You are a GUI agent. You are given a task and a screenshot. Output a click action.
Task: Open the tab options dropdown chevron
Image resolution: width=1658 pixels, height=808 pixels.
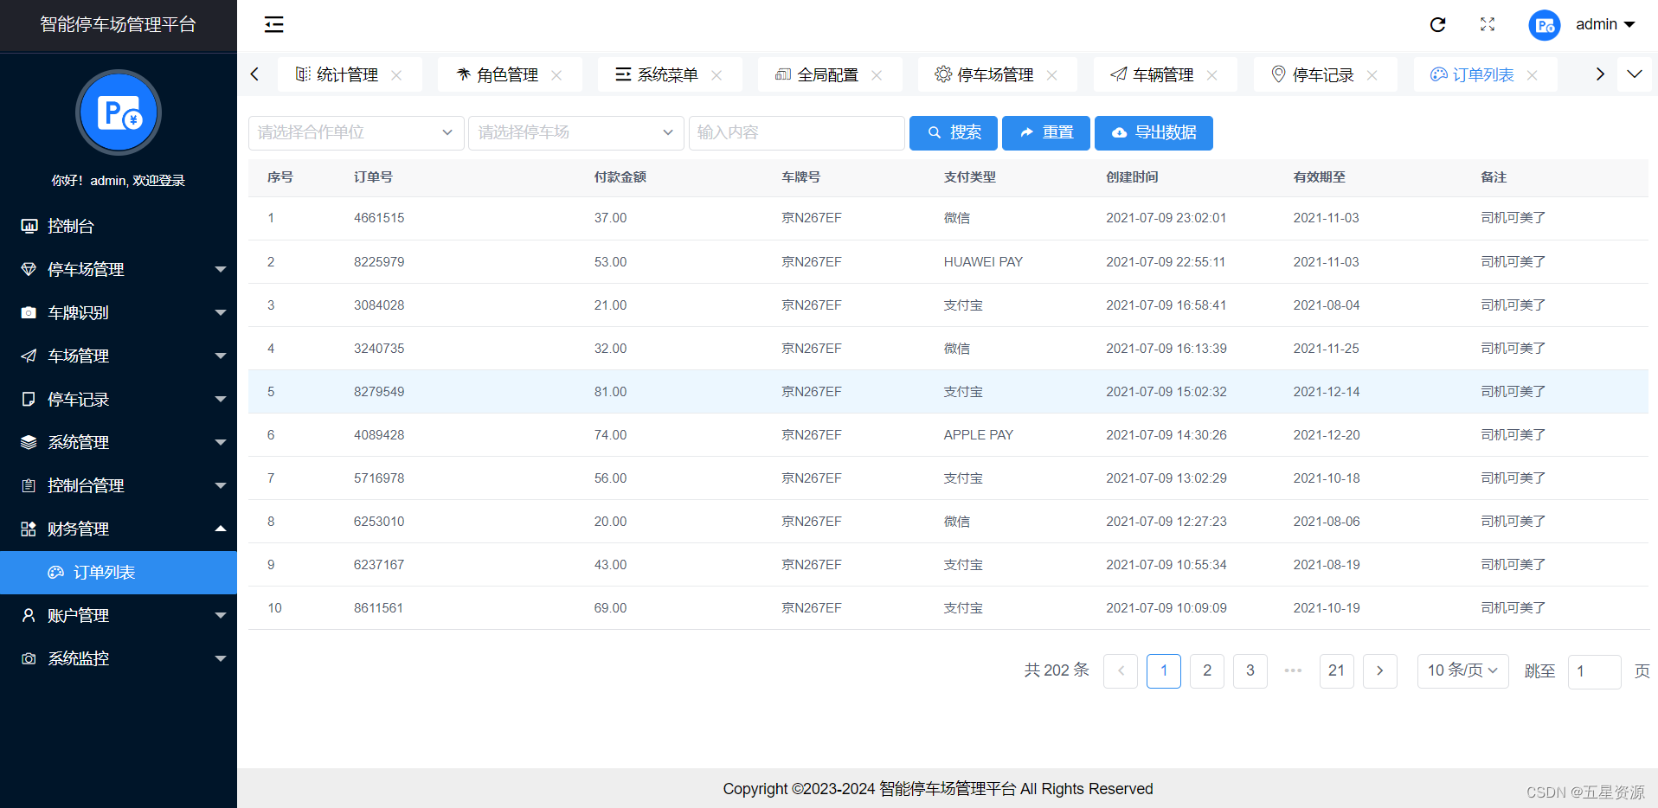(1635, 74)
